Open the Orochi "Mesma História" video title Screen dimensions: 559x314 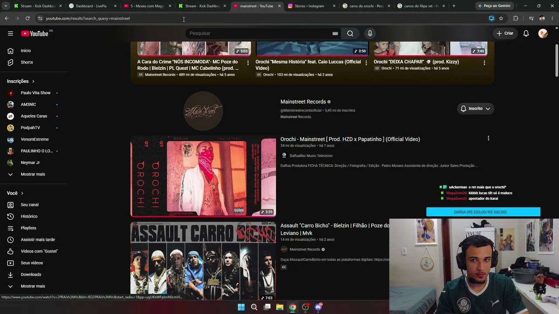308,65
